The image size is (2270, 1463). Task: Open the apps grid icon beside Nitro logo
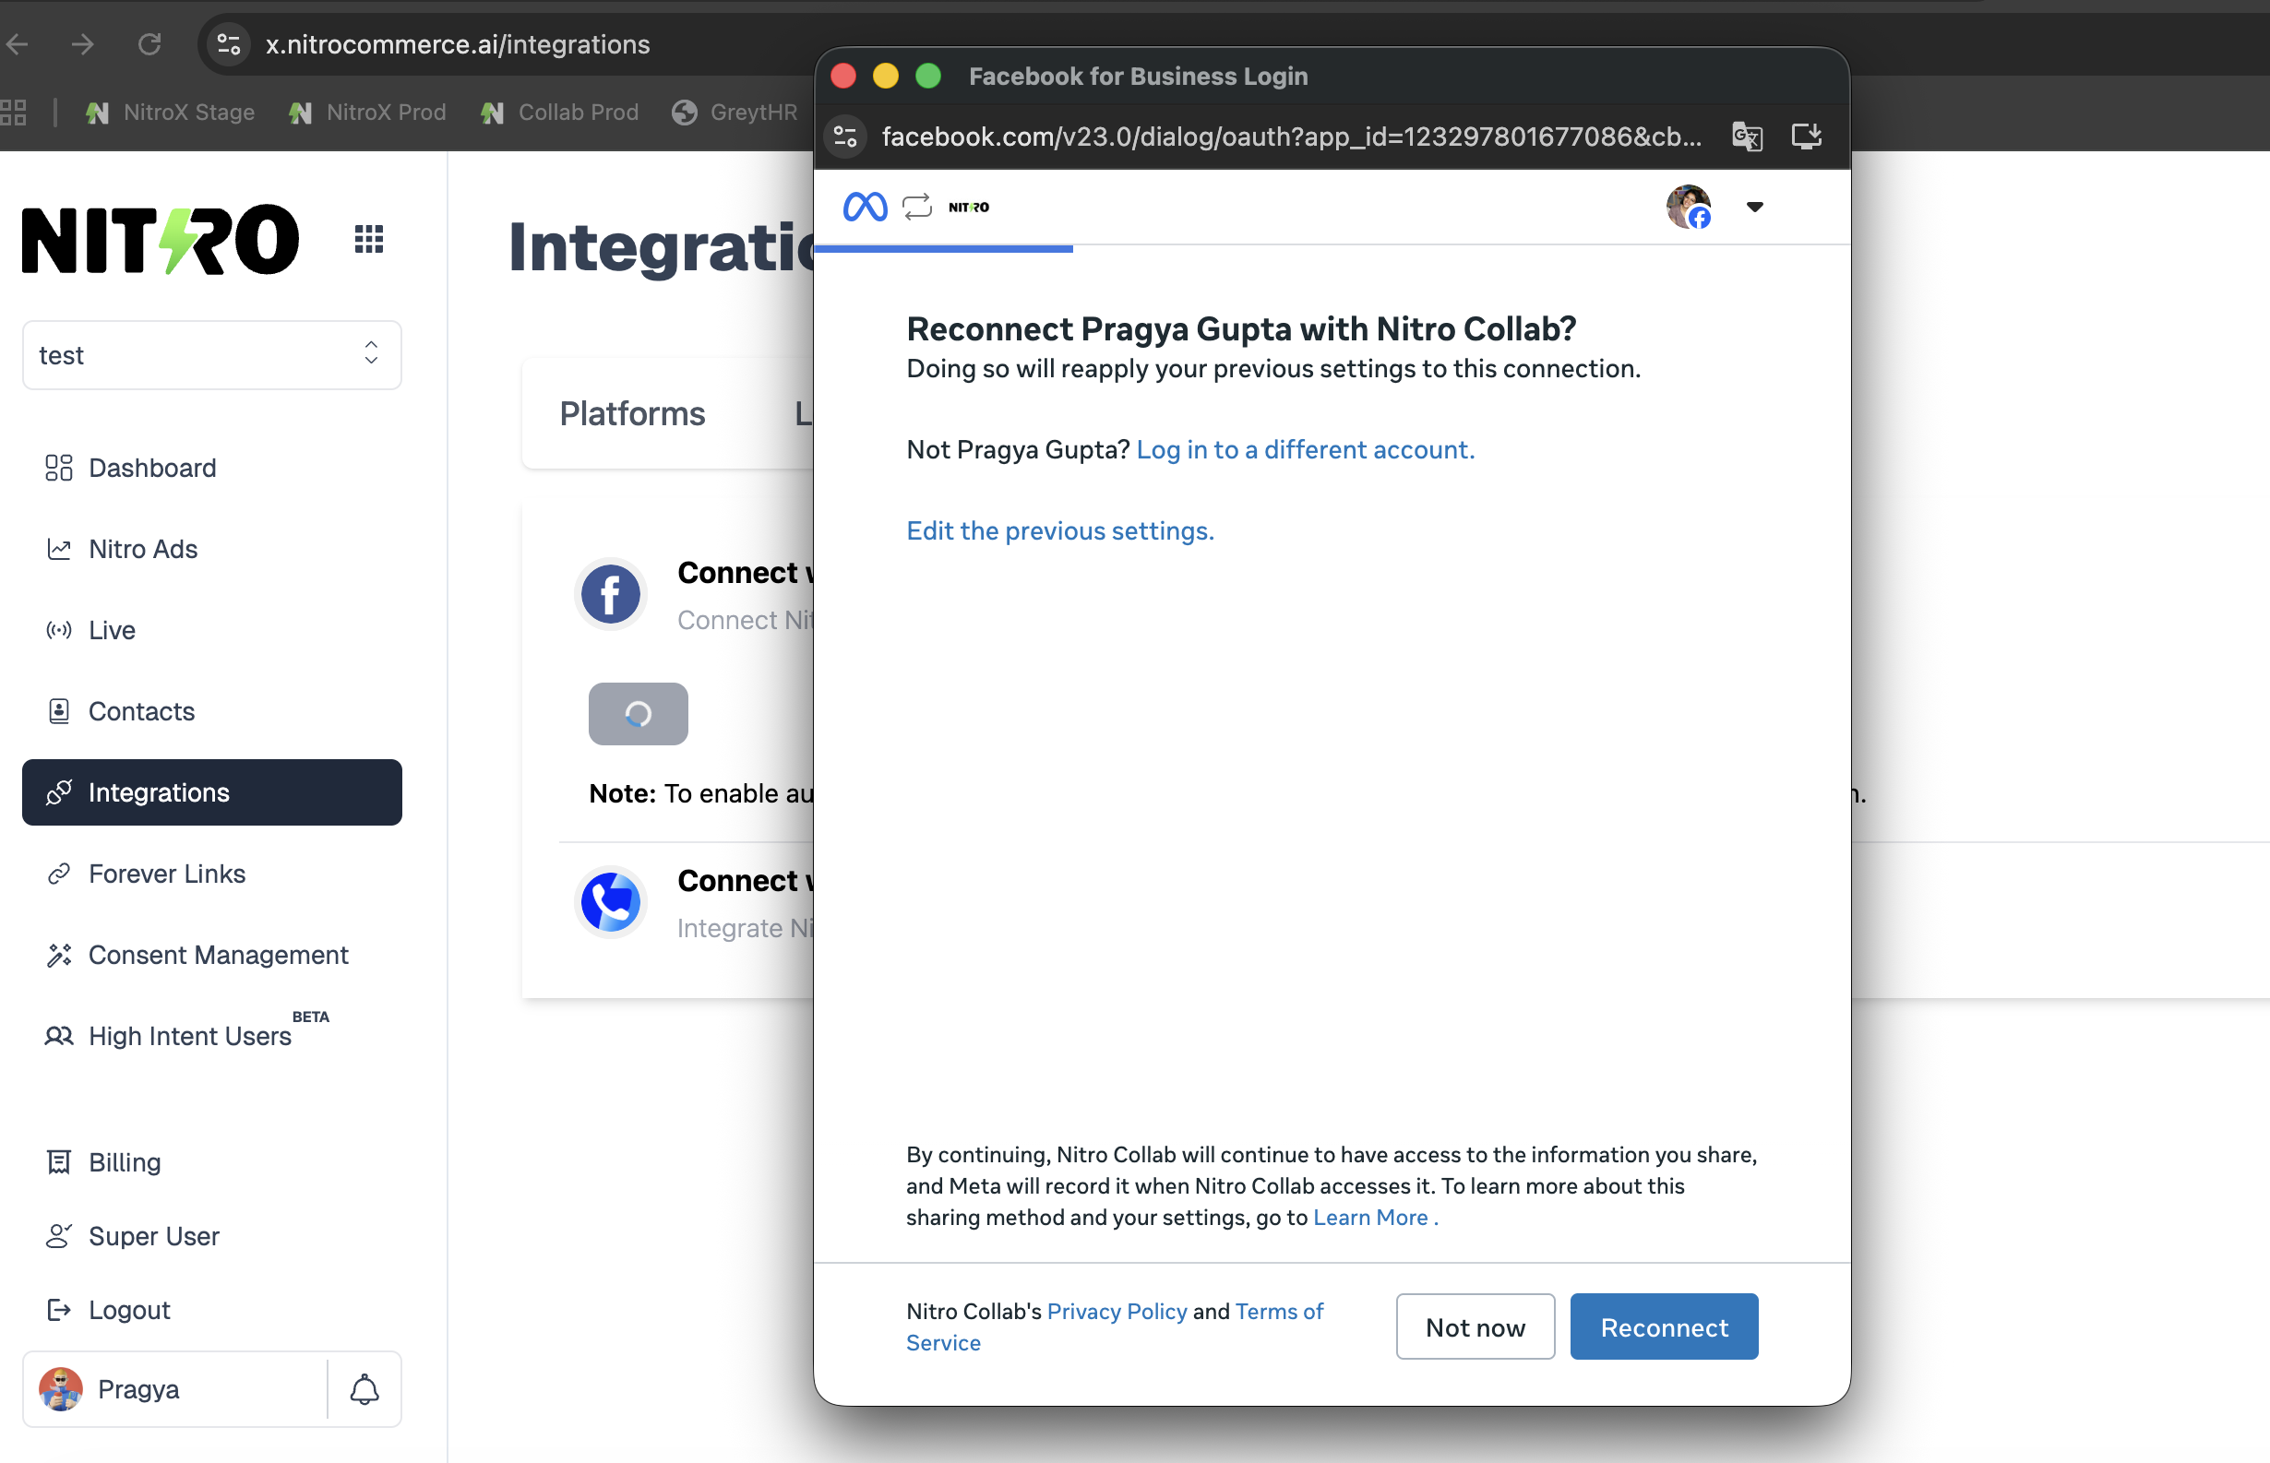(x=369, y=240)
